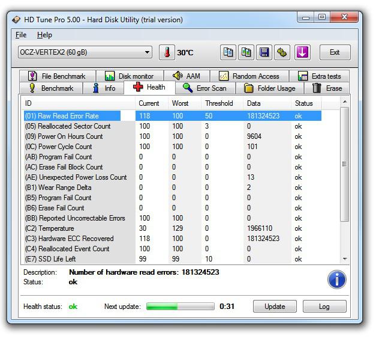Sort by the ID column header
376x339 pixels.
click(79, 103)
